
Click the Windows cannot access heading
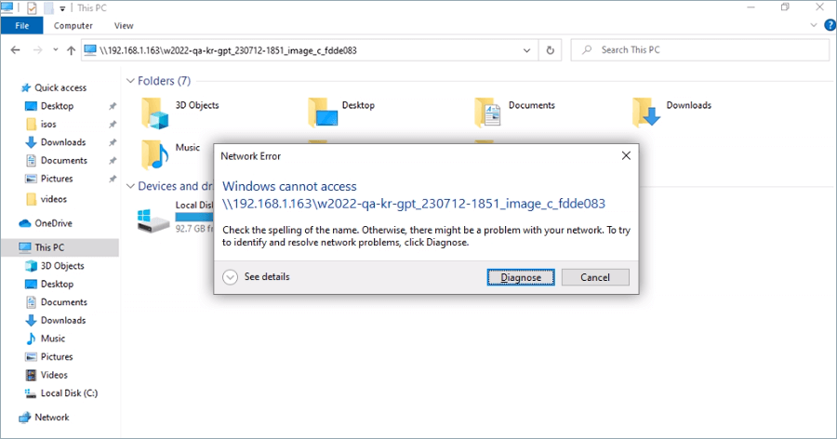pyautogui.click(x=289, y=186)
